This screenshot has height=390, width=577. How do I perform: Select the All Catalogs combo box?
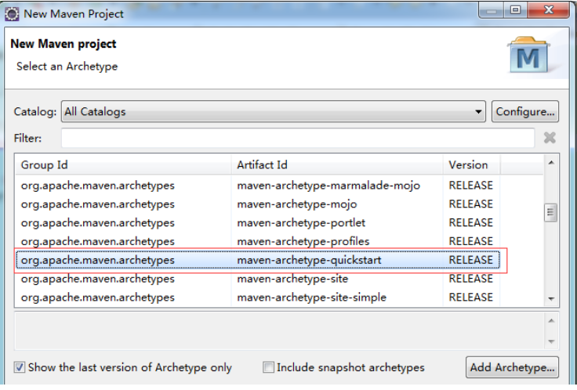274,112
